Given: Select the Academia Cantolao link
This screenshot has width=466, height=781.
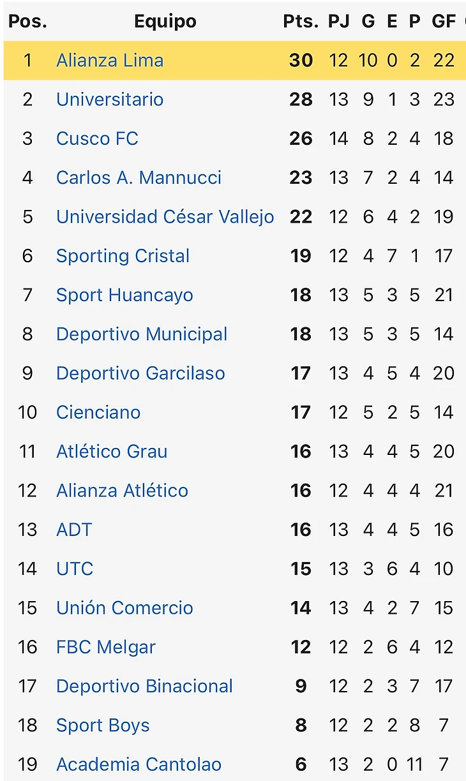Looking at the screenshot, I should (139, 764).
